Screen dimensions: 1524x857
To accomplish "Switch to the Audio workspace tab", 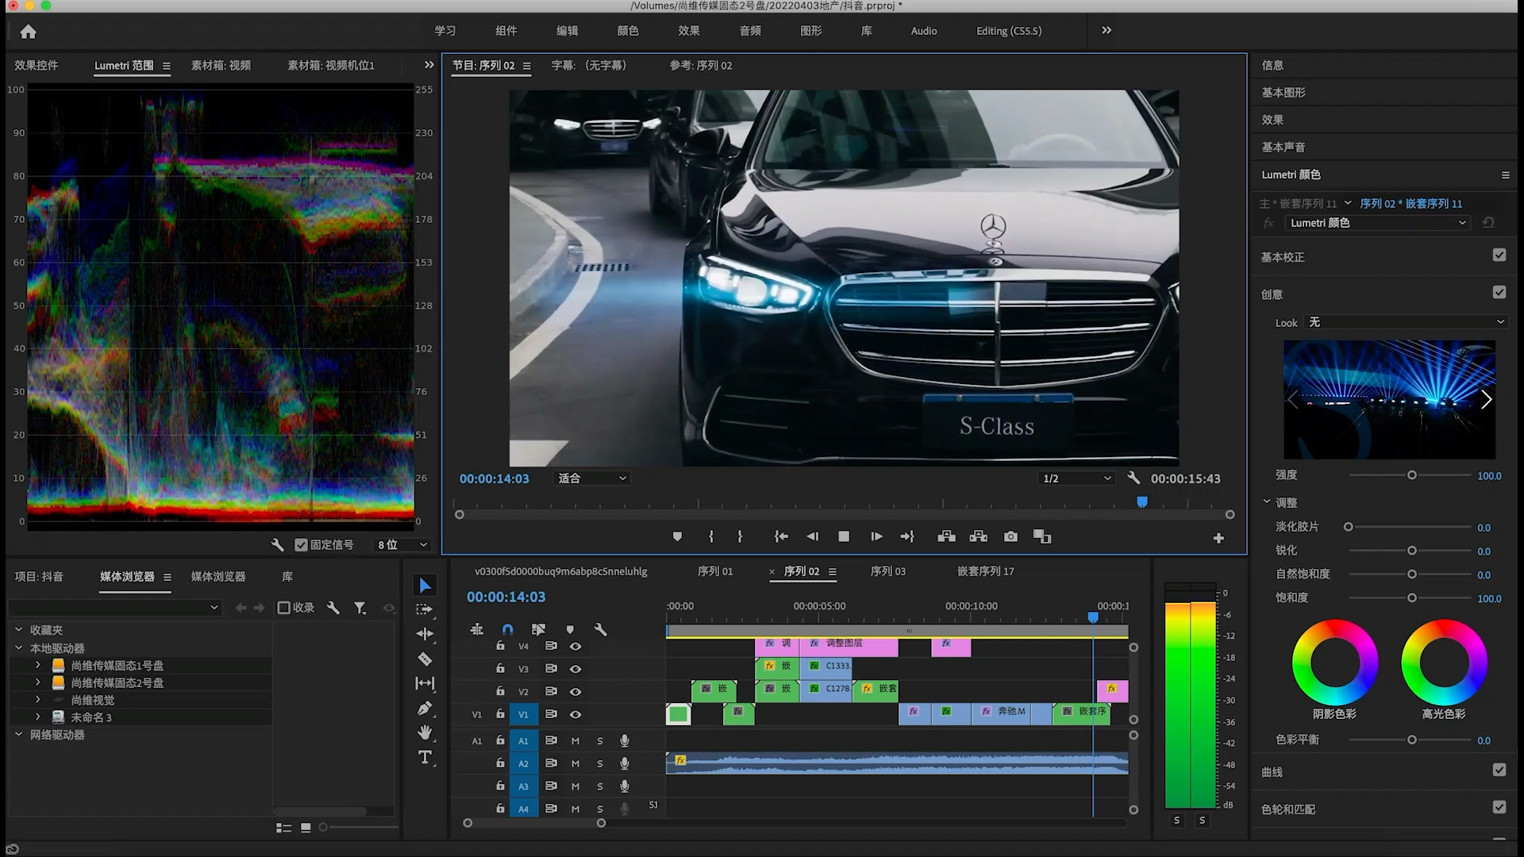I will point(924,31).
